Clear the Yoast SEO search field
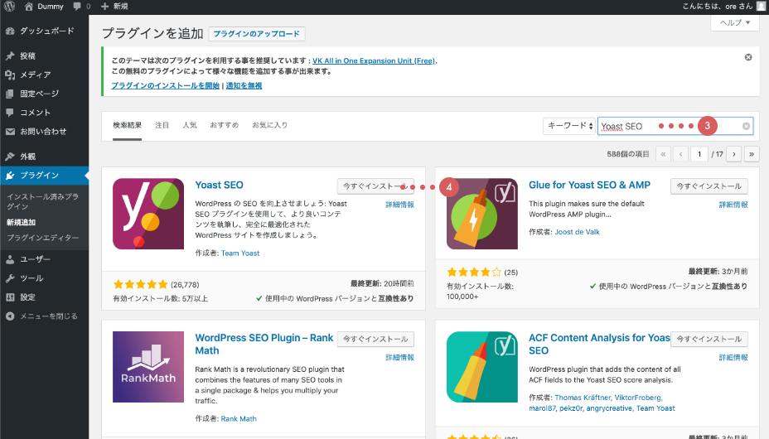 tap(746, 127)
